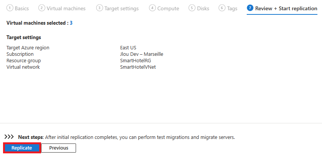Click the step 1 circle icon
Viewport: 322px width, 156px height.
pos(10,8)
